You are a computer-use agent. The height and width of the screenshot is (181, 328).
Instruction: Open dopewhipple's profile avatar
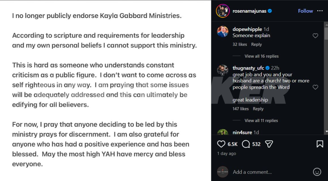click(223, 32)
